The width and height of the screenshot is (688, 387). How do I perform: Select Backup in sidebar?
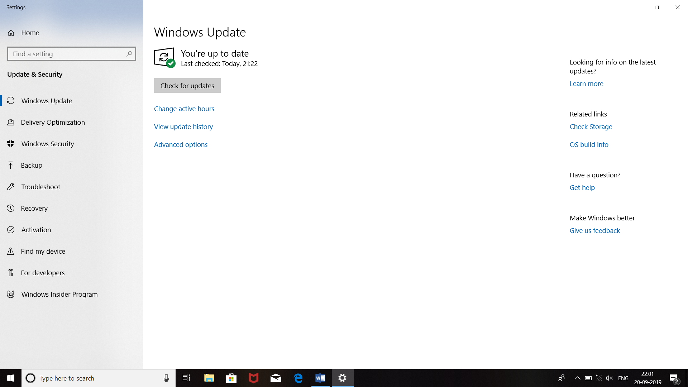(32, 165)
